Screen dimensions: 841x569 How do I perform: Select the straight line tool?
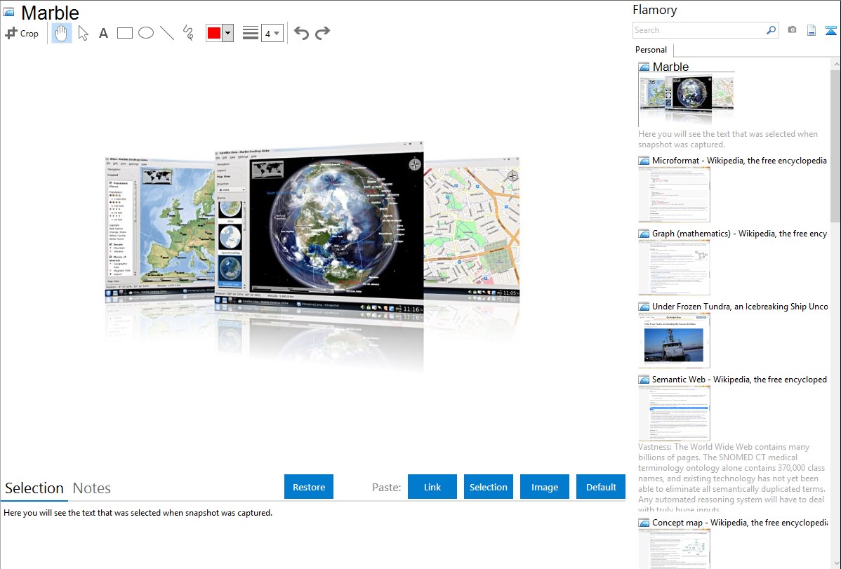[167, 33]
